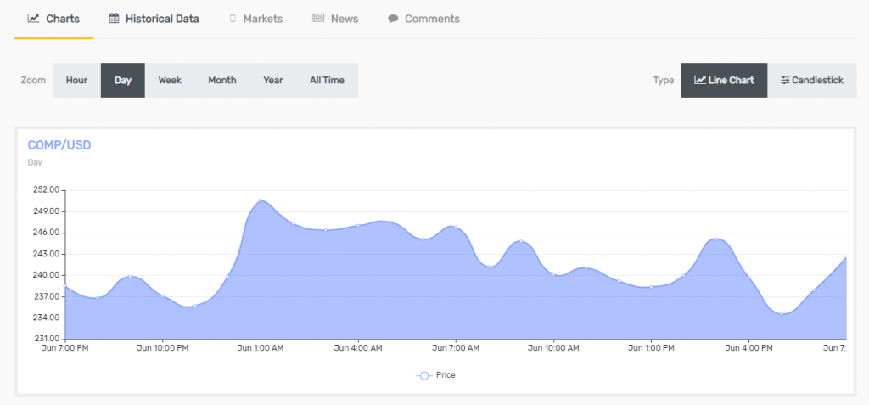
Task: Click the speech bubble icon beside Comments
Action: tap(393, 19)
